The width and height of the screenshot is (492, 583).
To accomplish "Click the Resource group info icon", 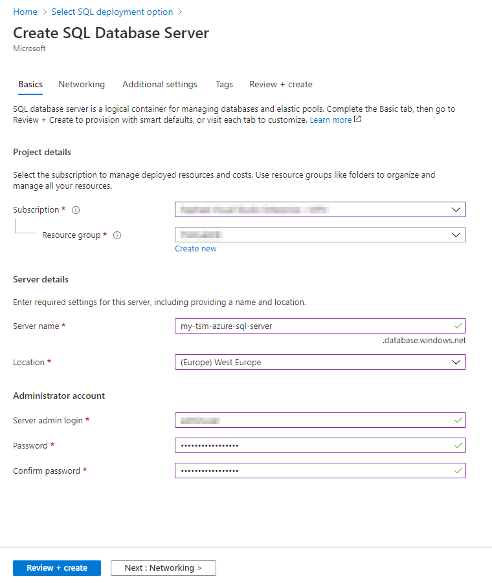I will 117,235.
